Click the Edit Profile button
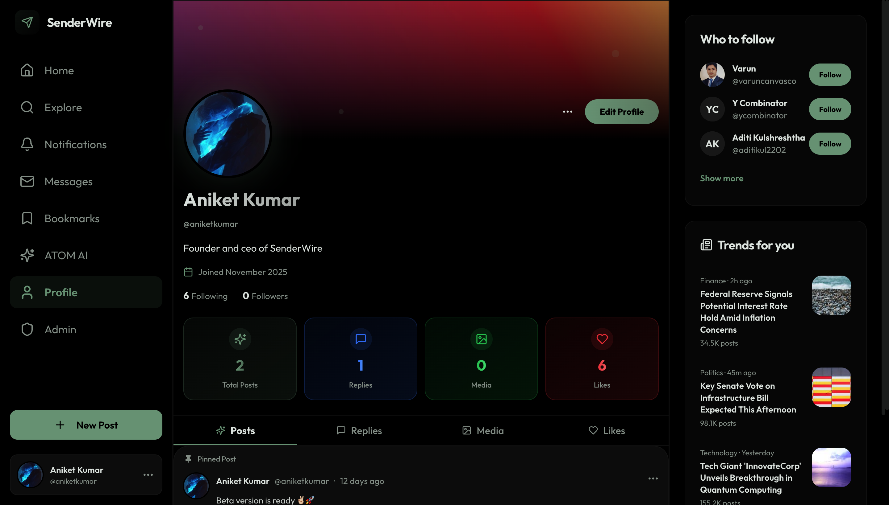Screen dimensions: 889x505 [x=622, y=112]
